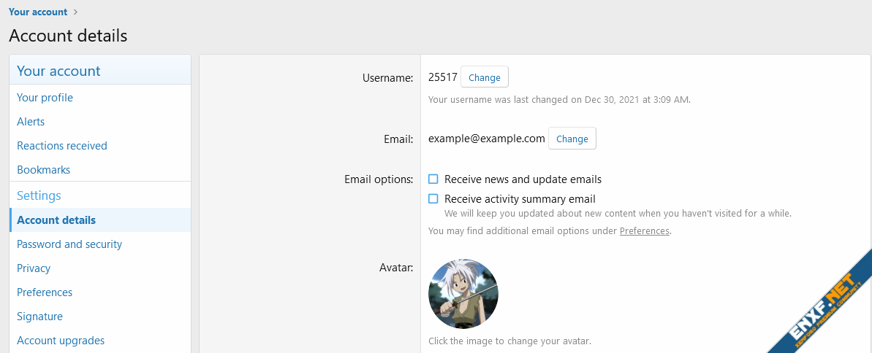Image resolution: width=872 pixels, height=353 pixels.
Task: Go to Privacy settings
Action: (x=34, y=268)
